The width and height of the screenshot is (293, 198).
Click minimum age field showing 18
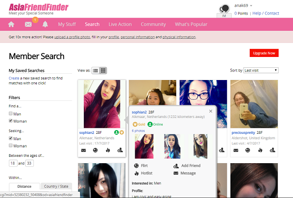click(x=13, y=163)
